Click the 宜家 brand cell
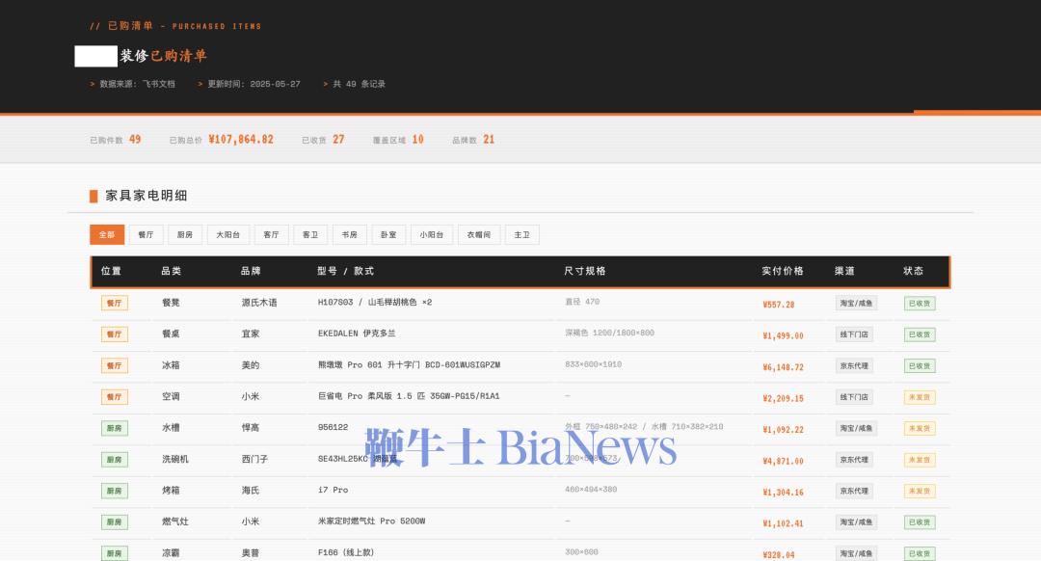 click(x=251, y=334)
